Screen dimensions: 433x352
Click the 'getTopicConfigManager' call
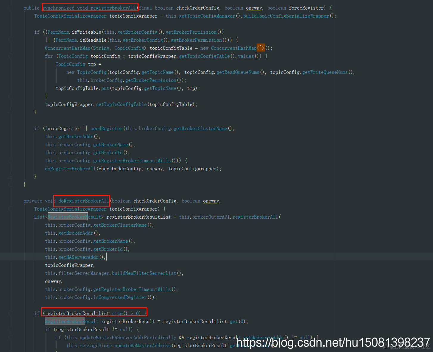point(207,16)
